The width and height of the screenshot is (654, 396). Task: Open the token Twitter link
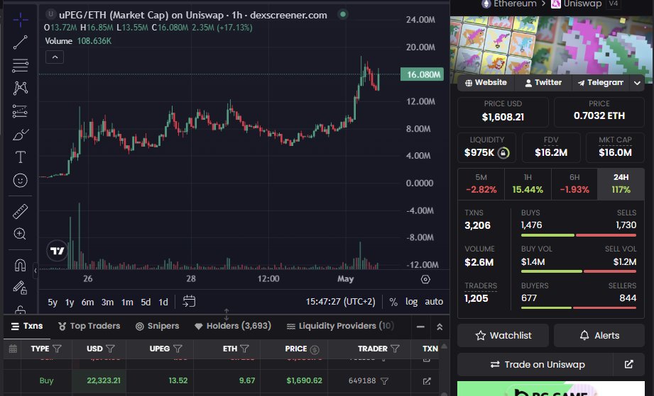point(543,83)
